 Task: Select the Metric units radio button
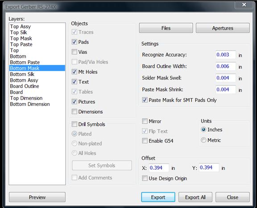[x=203, y=140]
